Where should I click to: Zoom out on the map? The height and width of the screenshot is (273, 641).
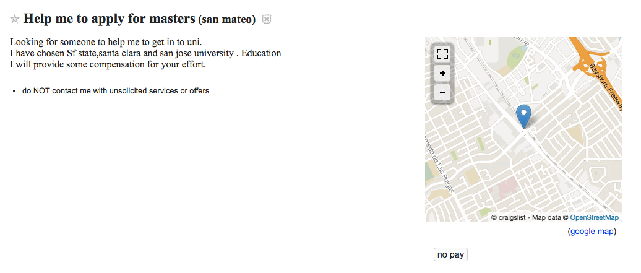pos(442,93)
